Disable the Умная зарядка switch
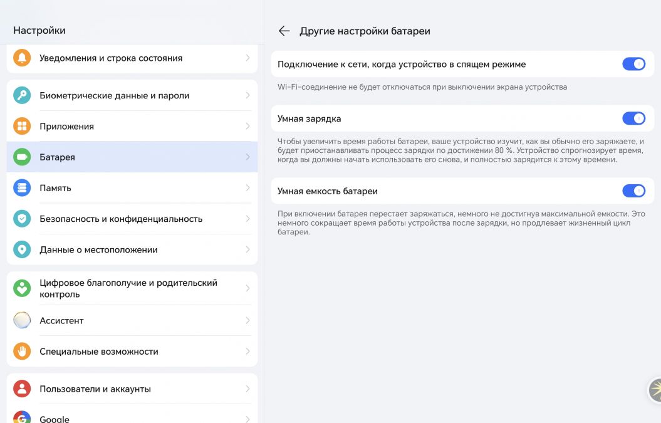 [x=633, y=118]
